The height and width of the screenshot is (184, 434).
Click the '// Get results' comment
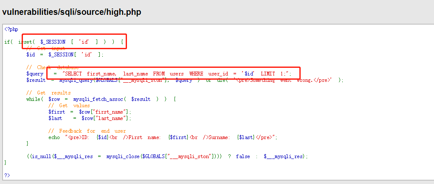(48, 93)
